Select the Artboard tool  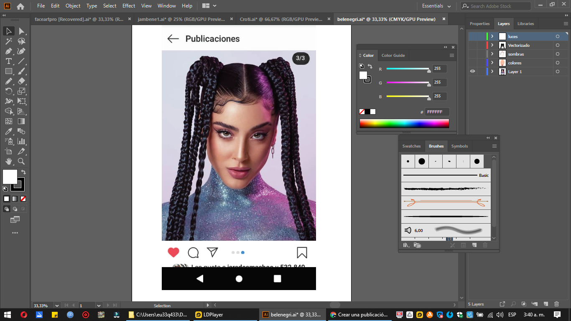pyautogui.click(x=8, y=151)
